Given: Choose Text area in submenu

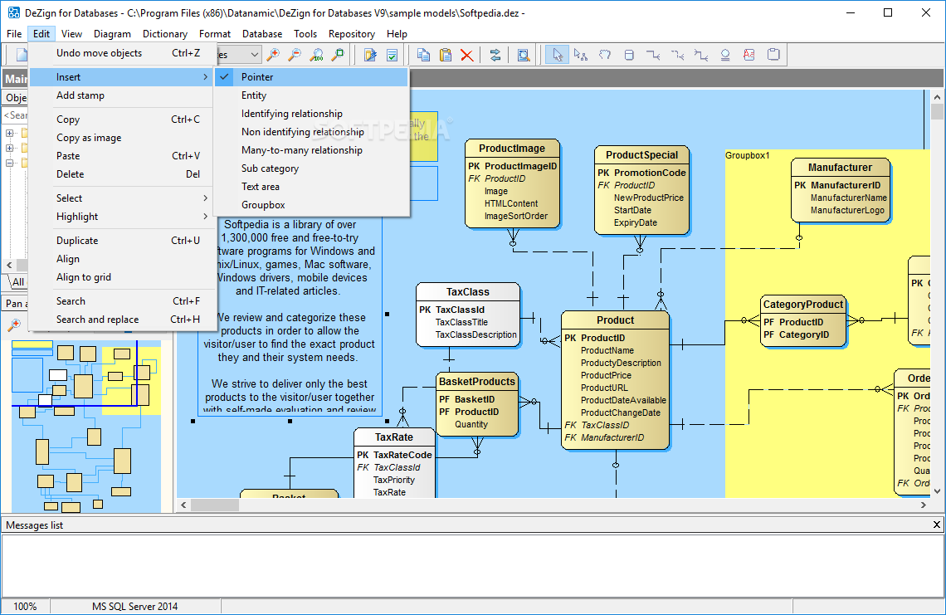Looking at the screenshot, I should pos(311,187).
